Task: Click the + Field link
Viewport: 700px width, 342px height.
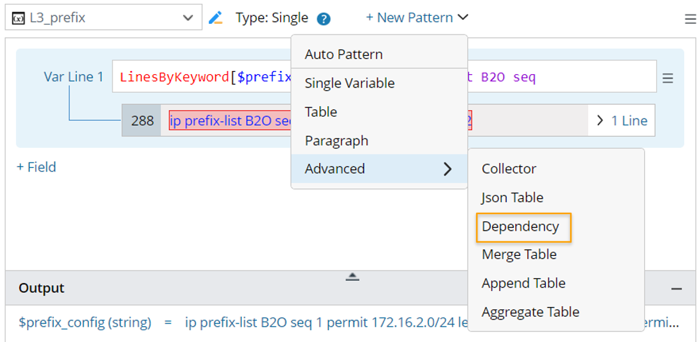Action: click(36, 167)
